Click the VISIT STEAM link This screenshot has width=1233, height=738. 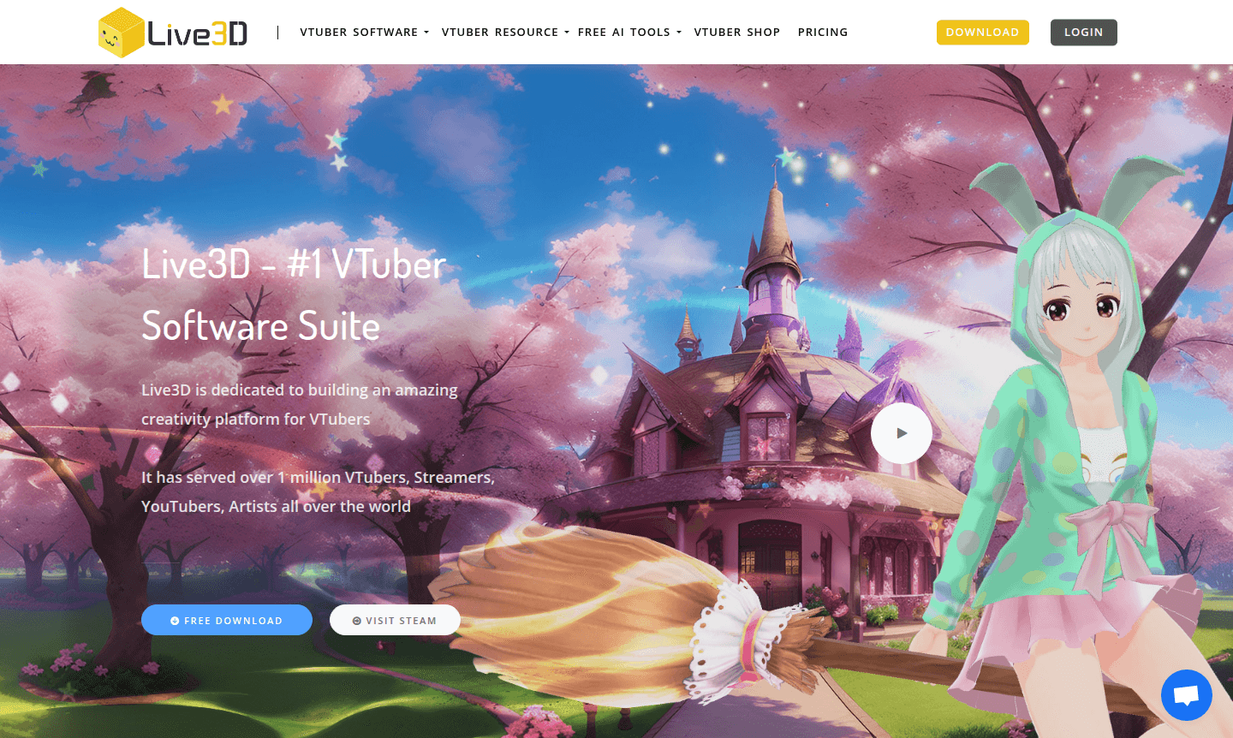pos(395,620)
